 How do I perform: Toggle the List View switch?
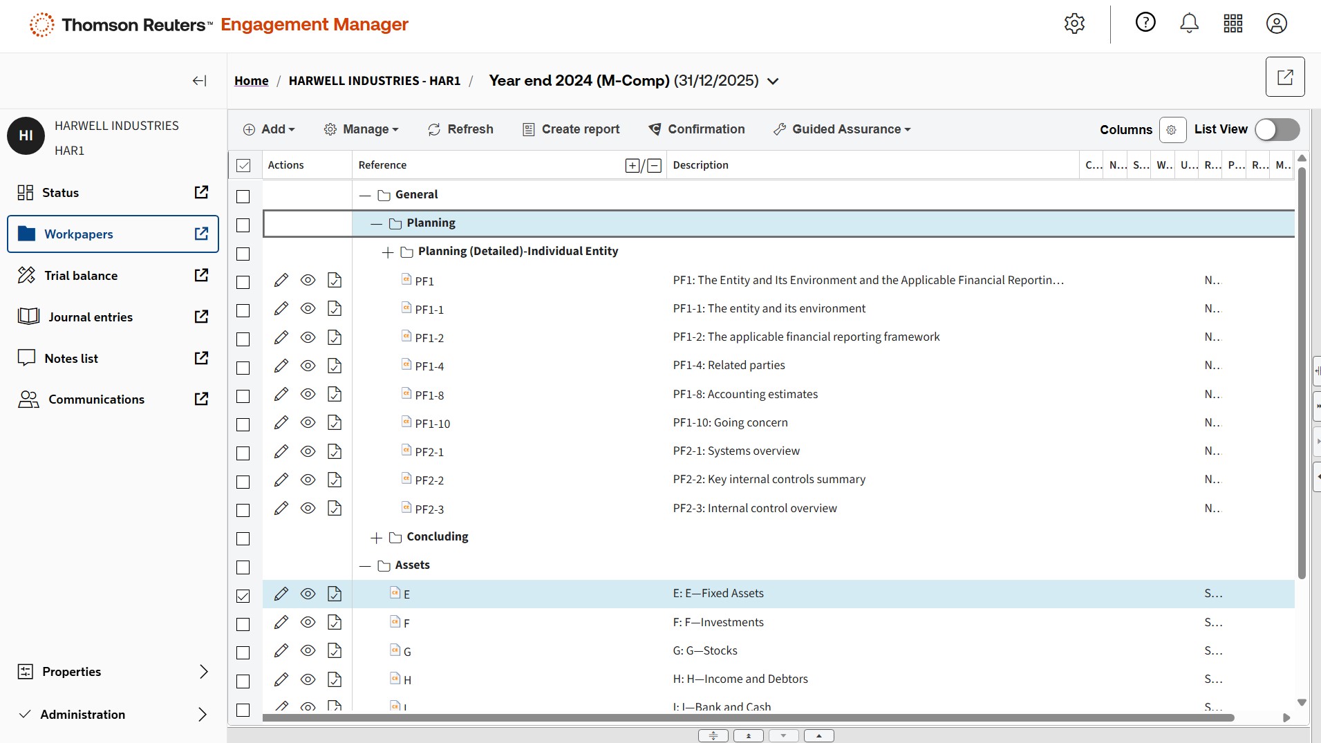(1277, 129)
